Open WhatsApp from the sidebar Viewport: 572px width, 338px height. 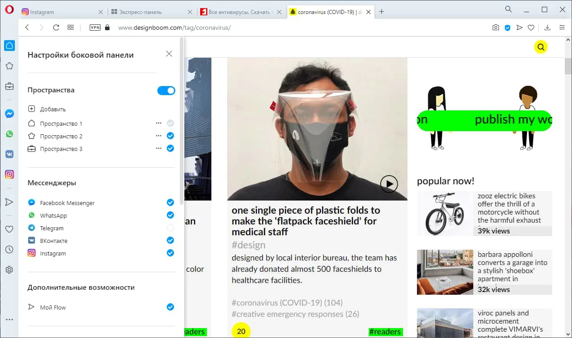(9, 134)
